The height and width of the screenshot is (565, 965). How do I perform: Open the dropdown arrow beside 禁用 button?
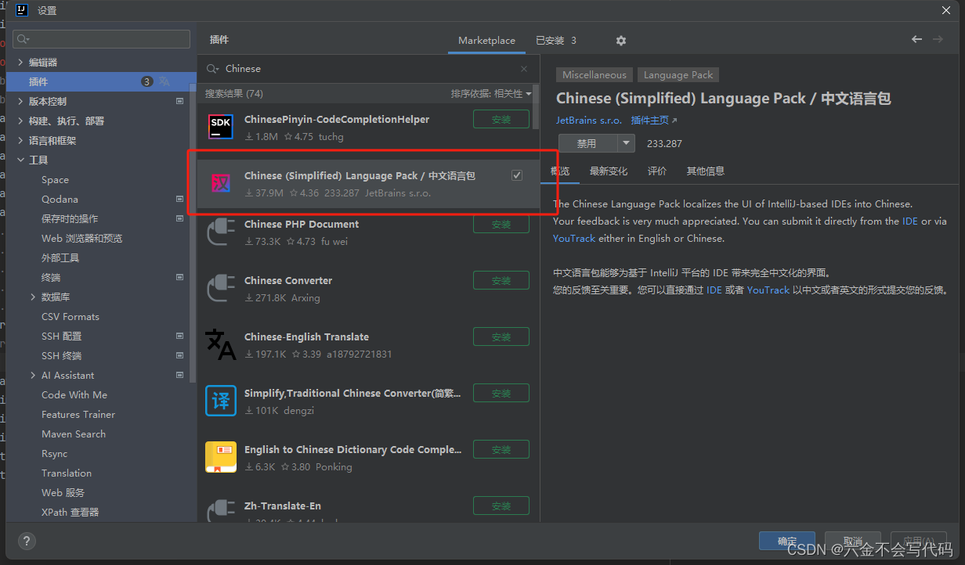click(626, 143)
